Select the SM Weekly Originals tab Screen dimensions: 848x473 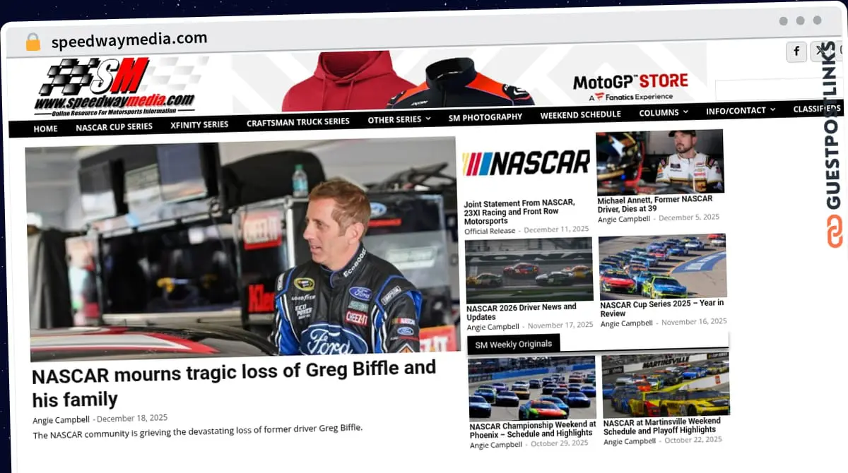pos(514,345)
